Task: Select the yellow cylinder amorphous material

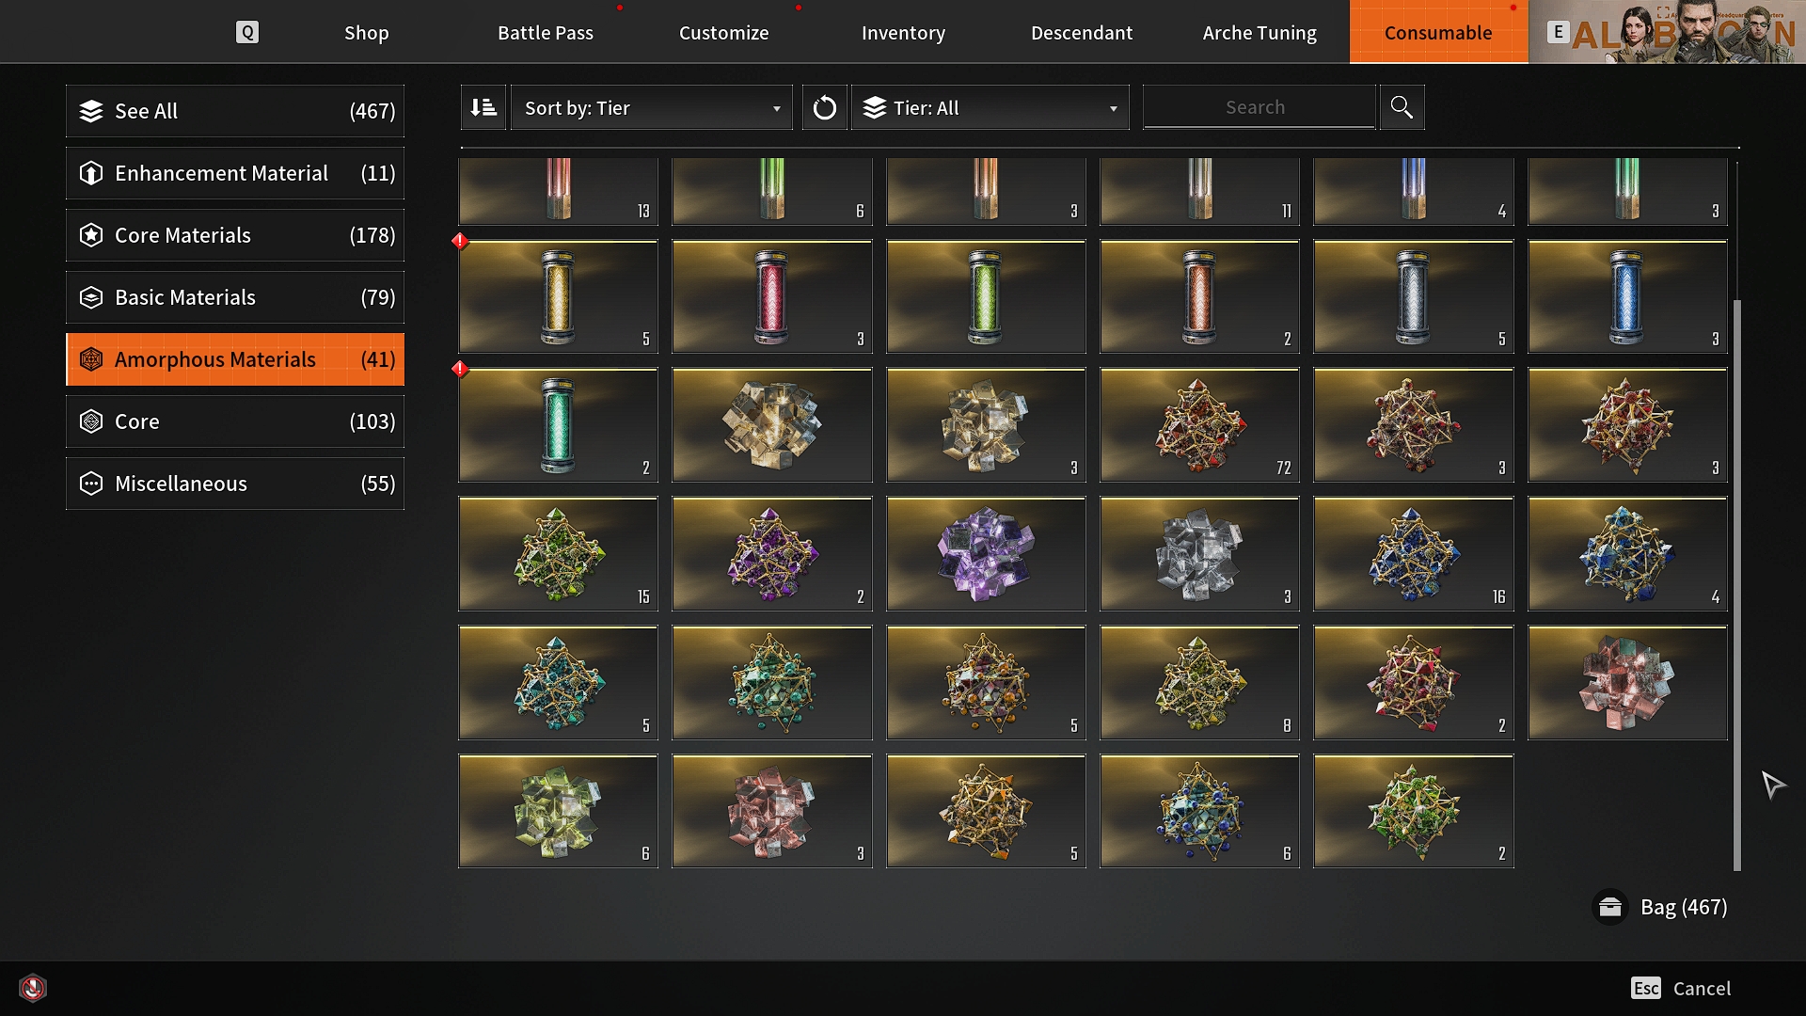Action: (x=558, y=296)
